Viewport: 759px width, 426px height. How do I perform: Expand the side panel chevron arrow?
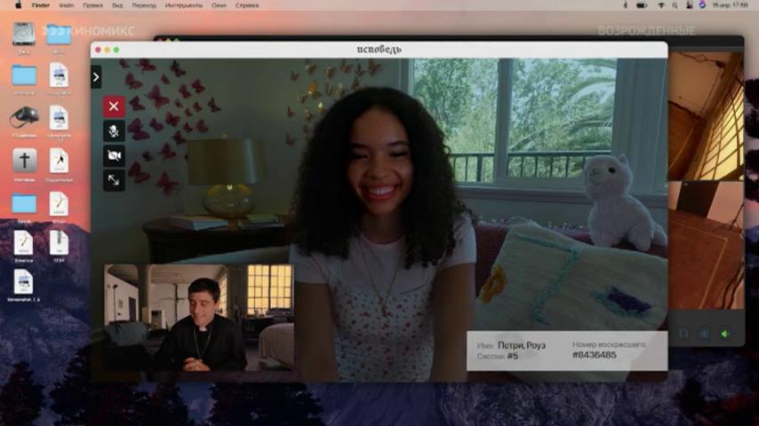pos(96,77)
